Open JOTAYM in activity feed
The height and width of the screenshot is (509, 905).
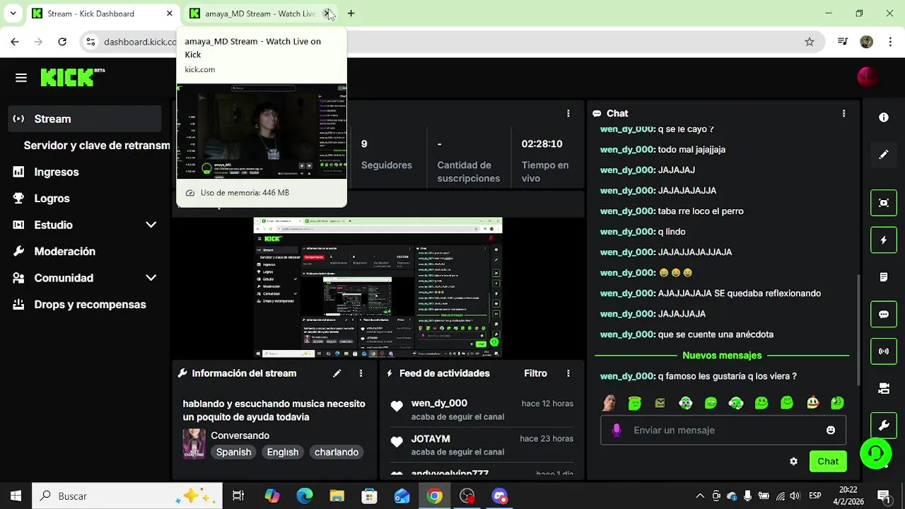(x=431, y=439)
